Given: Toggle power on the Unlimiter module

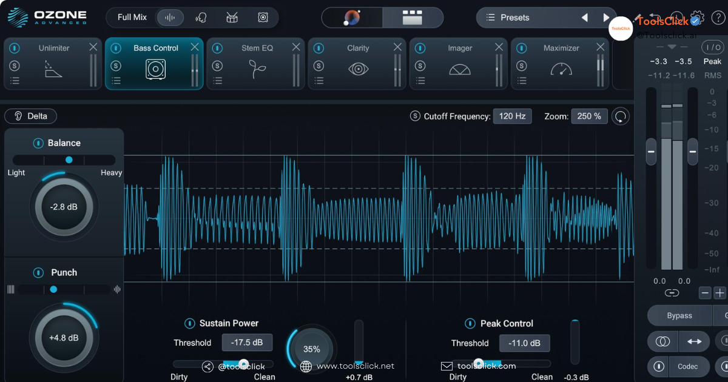Looking at the screenshot, I should click(x=15, y=48).
